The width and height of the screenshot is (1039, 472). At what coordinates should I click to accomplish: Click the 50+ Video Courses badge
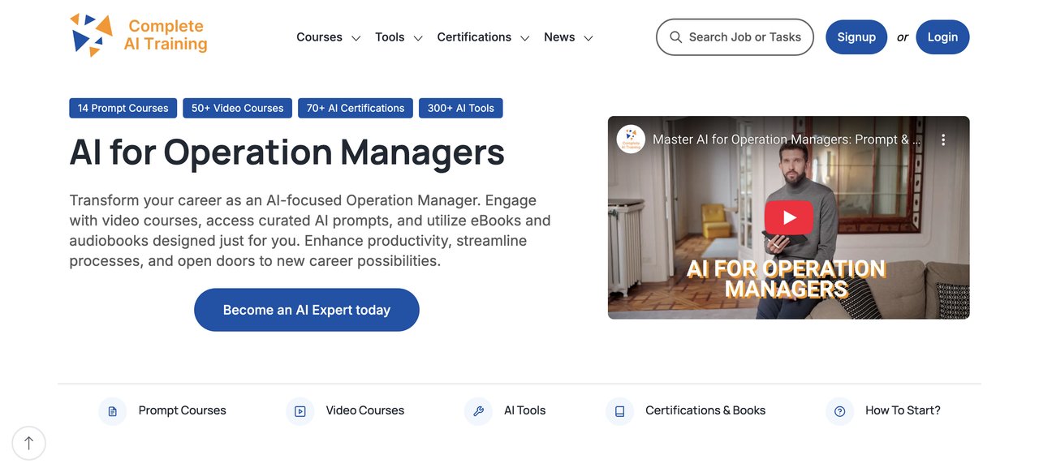(x=238, y=108)
